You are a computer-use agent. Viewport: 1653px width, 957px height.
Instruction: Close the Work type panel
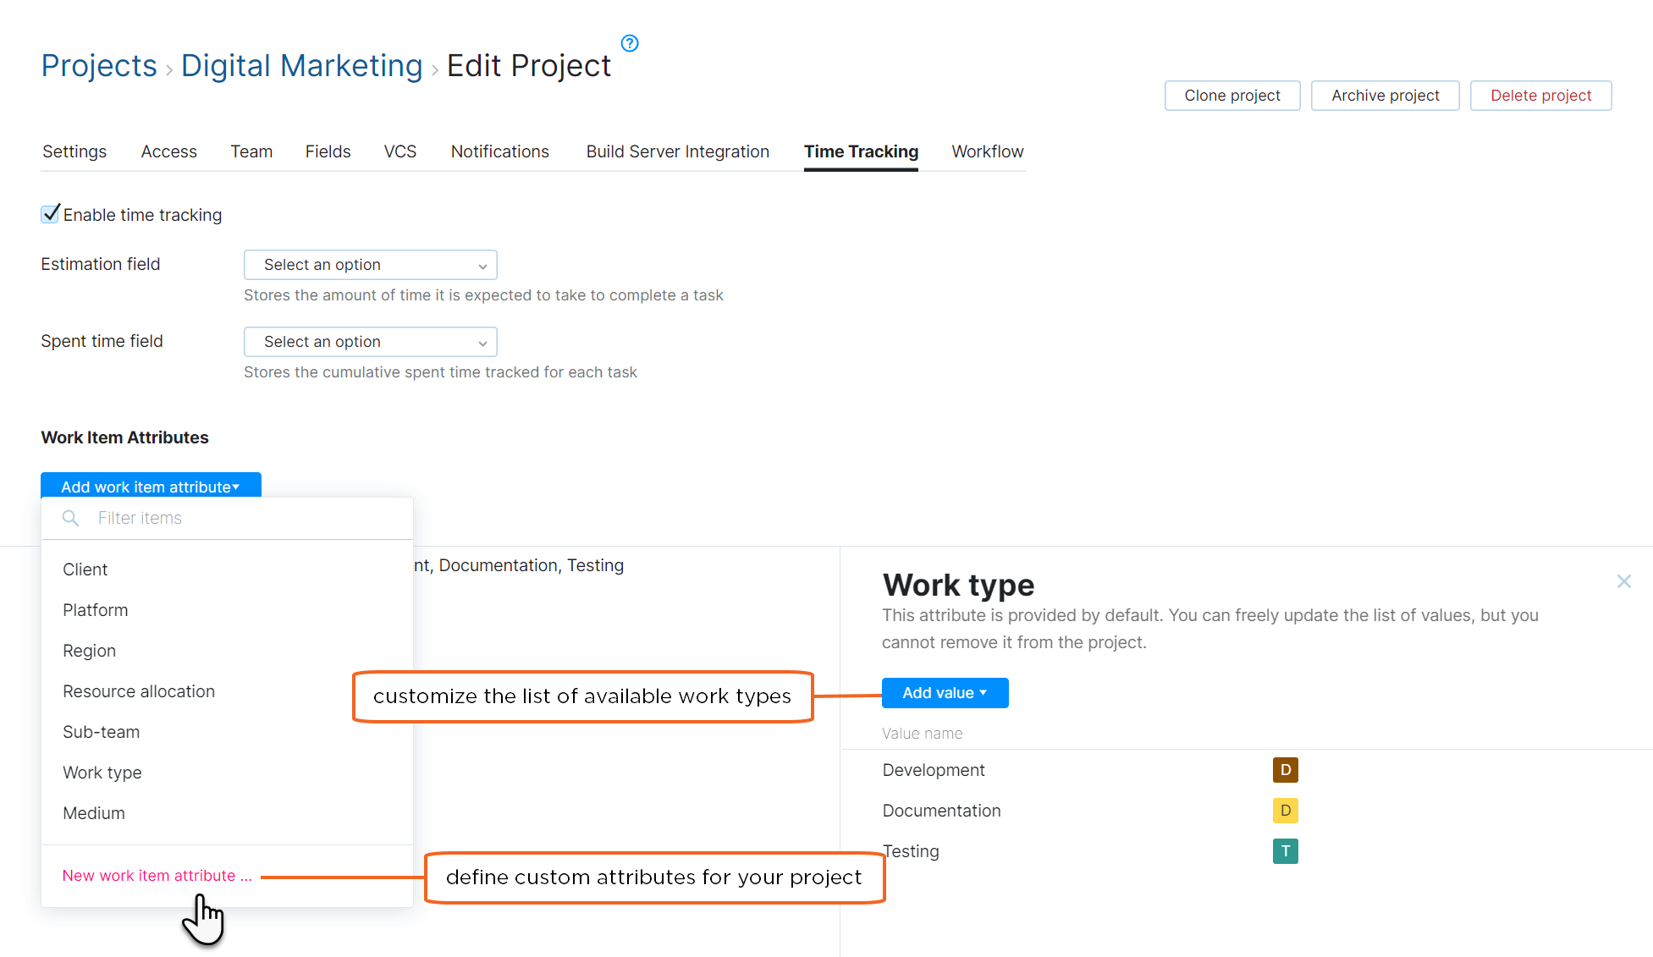pyautogui.click(x=1623, y=581)
